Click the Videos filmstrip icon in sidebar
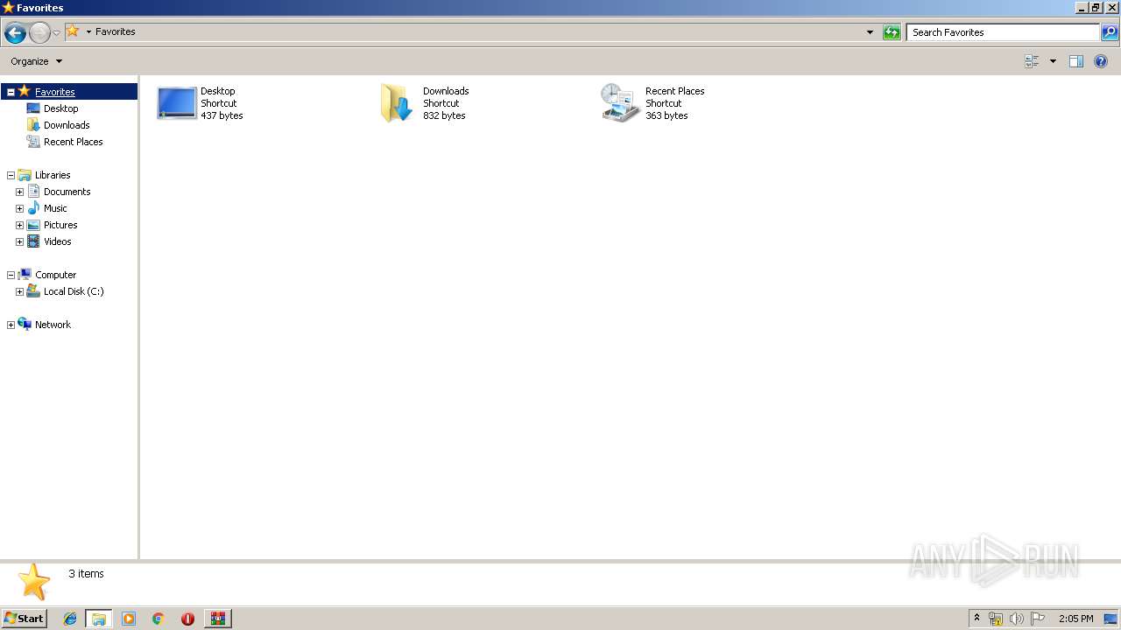 click(x=33, y=241)
